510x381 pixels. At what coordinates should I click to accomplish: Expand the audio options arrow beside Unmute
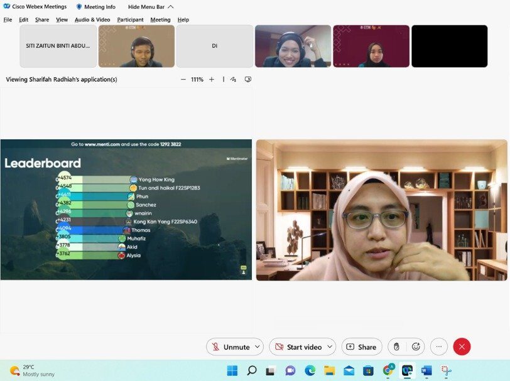(258, 347)
